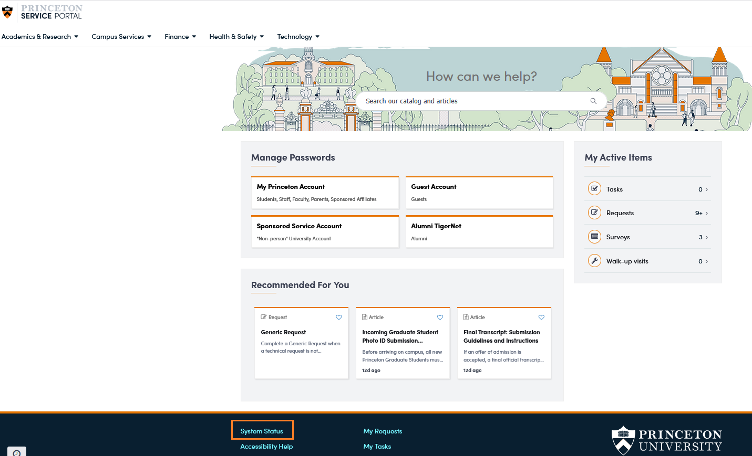Click the "12d ago" text on Final Transcript article

(x=472, y=370)
